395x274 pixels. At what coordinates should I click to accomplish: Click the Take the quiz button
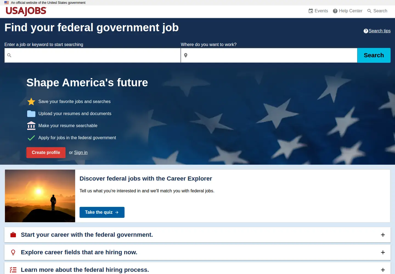pos(102,212)
